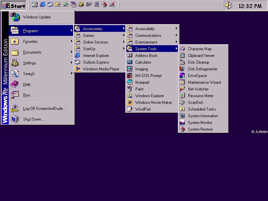Image resolution: width=268 pixels, height=201 pixels.
Task: Expand the Online Services submenu arrow
Action: (x=124, y=42)
